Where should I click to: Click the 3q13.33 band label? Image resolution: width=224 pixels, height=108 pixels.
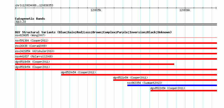click(x=20, y=22)
